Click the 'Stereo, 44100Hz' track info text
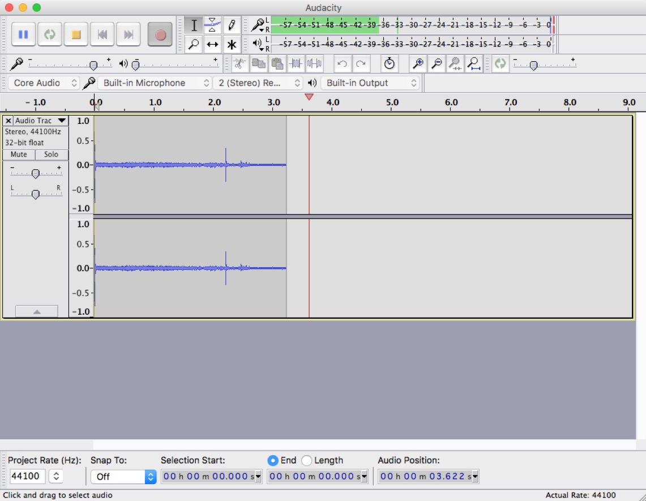Image resolution: width=646 pixels, height=501 pixels. pos(33,132)
